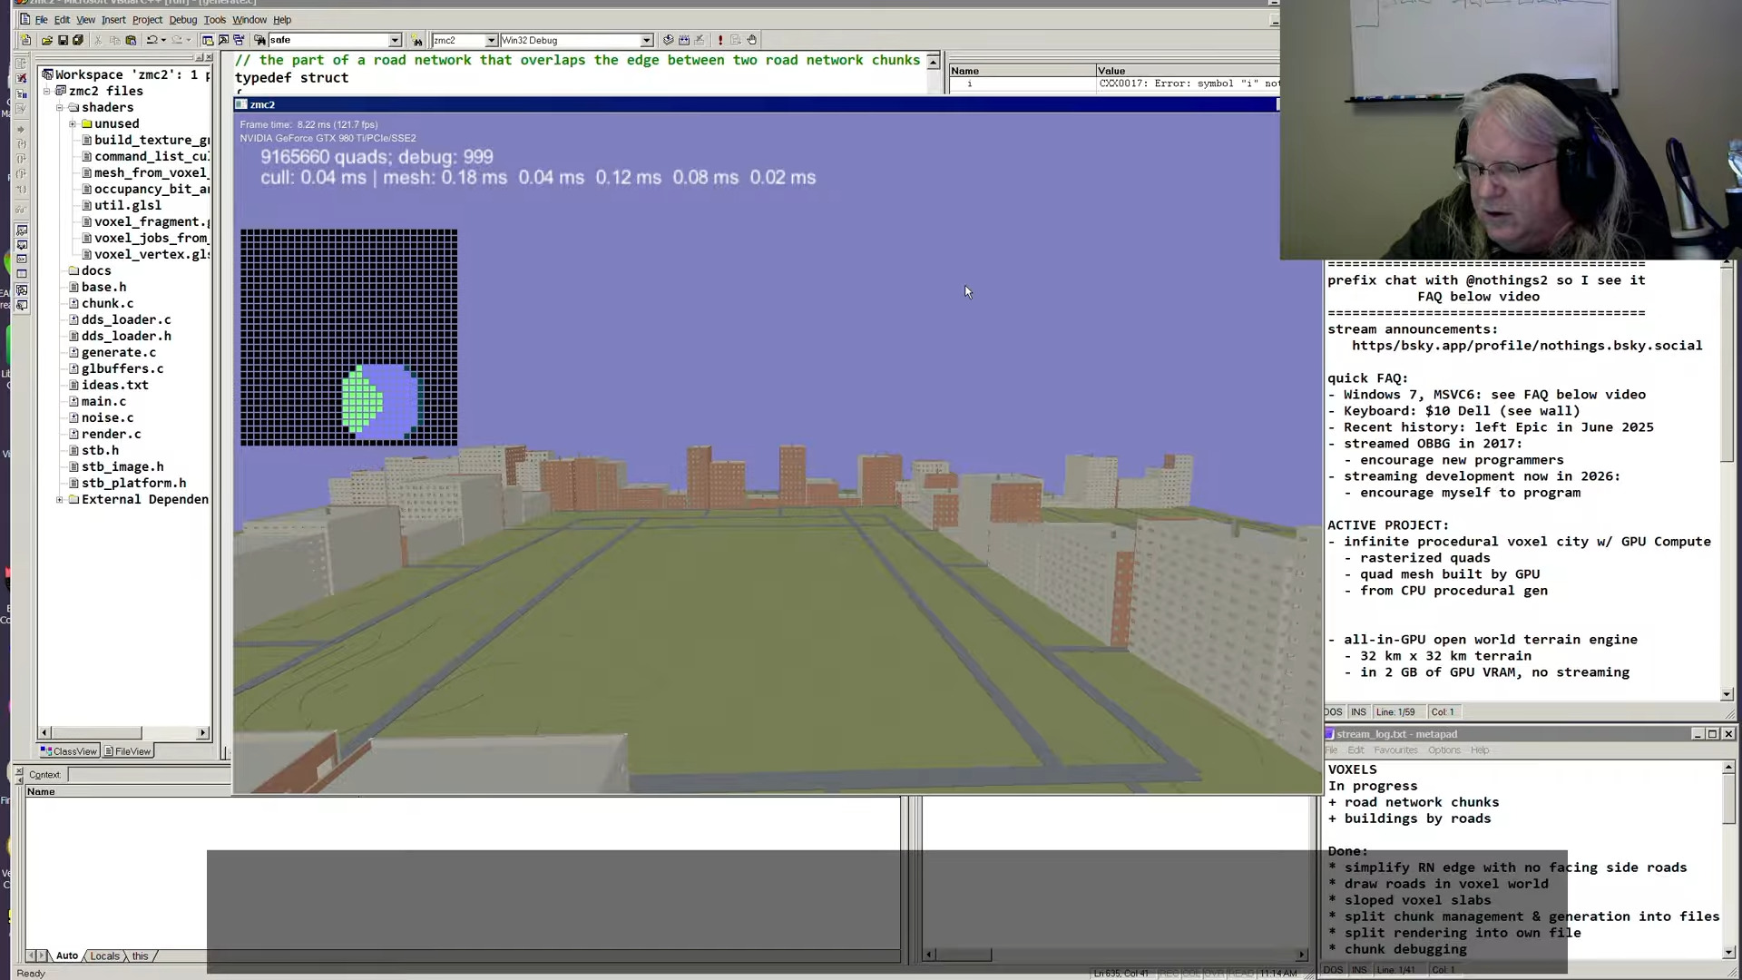Image resolution: width=1742 pixels, height=980 pixels.
Task: Switch to the FileView tab
Action: tap(127, 751)
